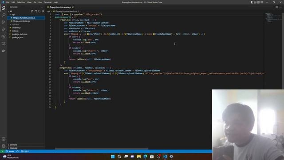Screen dimensions: 284x160
Task: Open the Terminal menu
Action: (48, 2)
